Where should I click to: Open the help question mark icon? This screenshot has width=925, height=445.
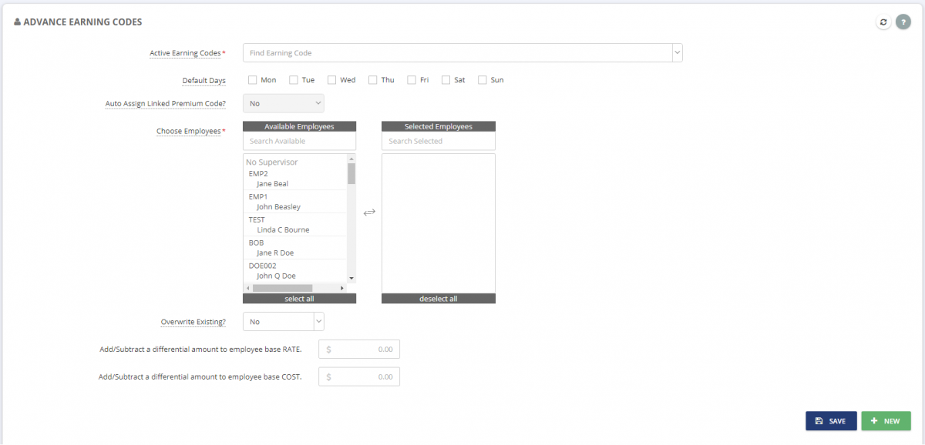(903, 22)
